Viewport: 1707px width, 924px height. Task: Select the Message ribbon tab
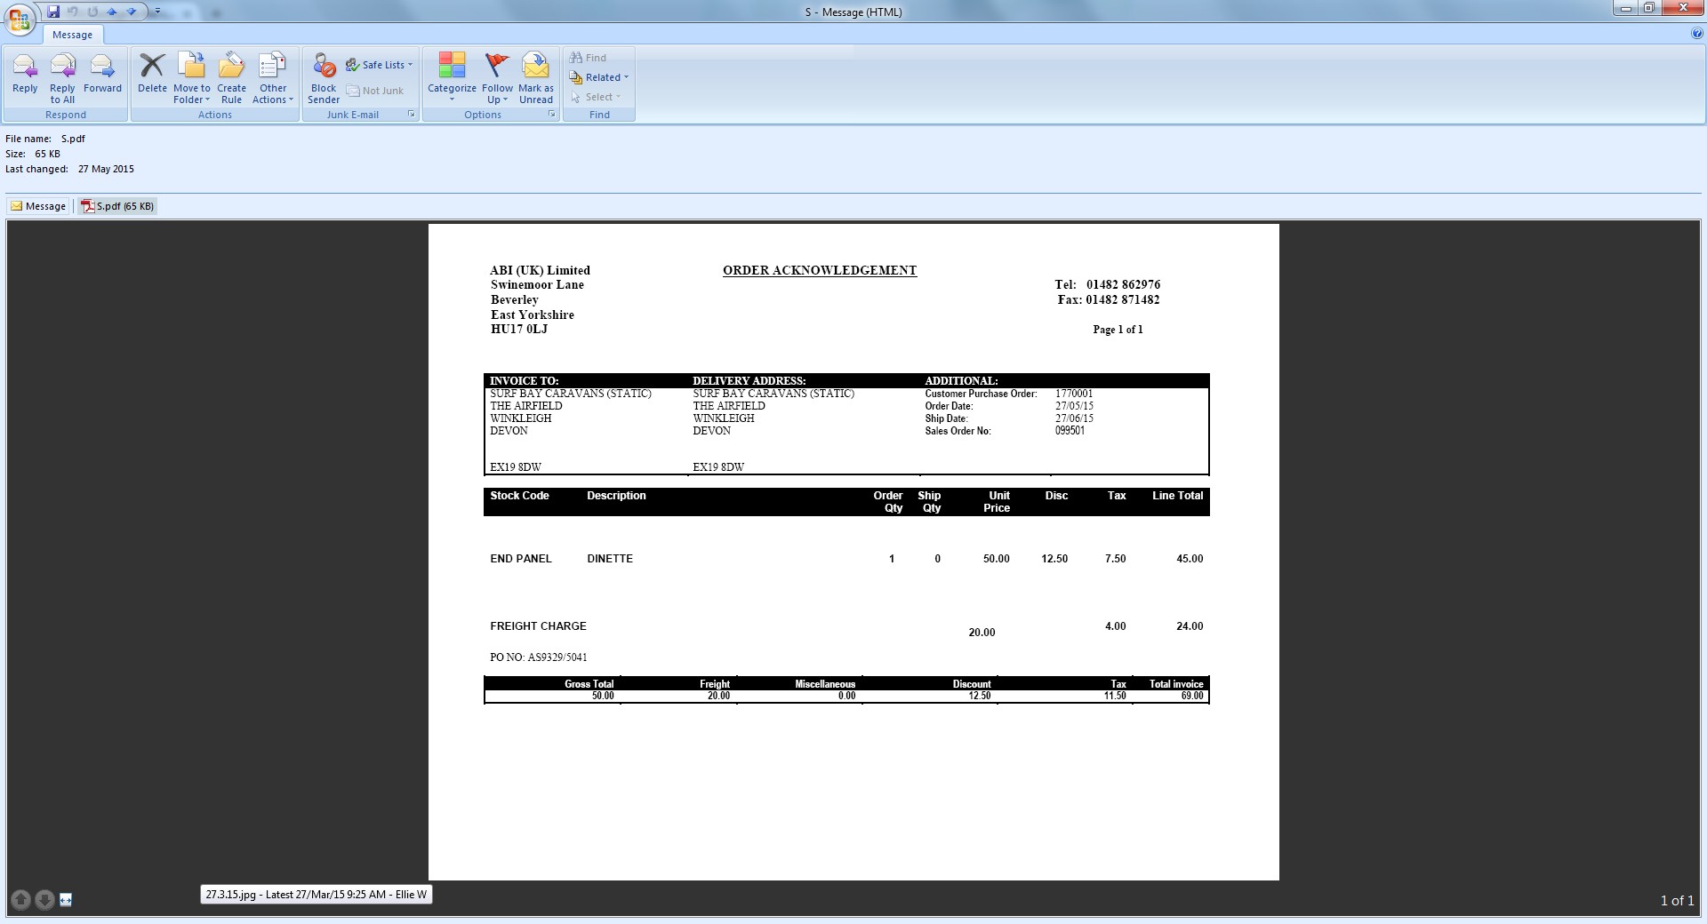click(x=72, y=35)
